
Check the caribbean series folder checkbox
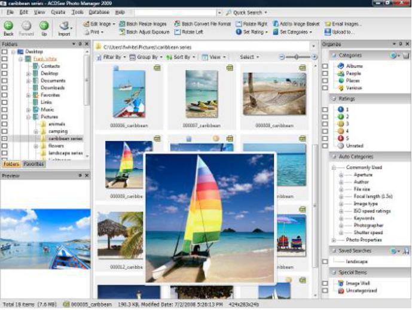click(x=4, y=139)
